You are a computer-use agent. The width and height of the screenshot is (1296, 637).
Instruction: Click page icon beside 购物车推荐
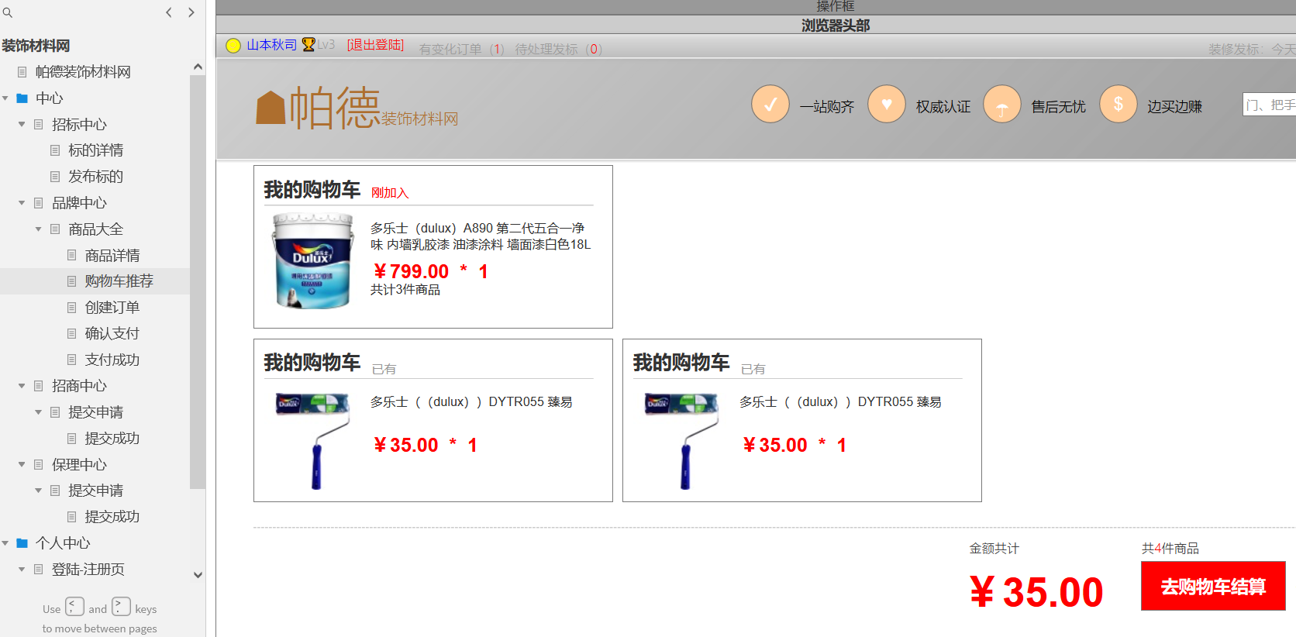click(x=71, y=281)
